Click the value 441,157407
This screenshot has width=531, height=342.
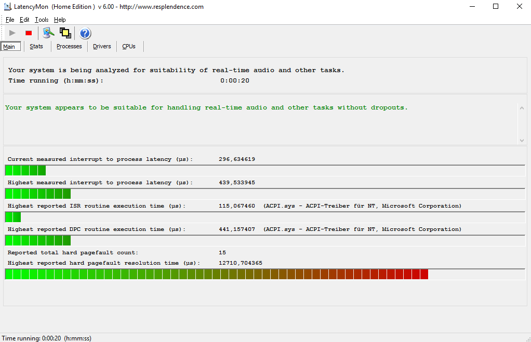point(237,229)
